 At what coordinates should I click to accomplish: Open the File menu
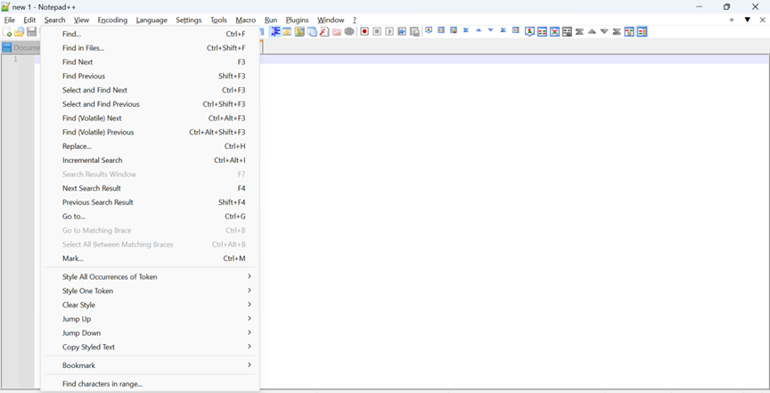[9, 20]
